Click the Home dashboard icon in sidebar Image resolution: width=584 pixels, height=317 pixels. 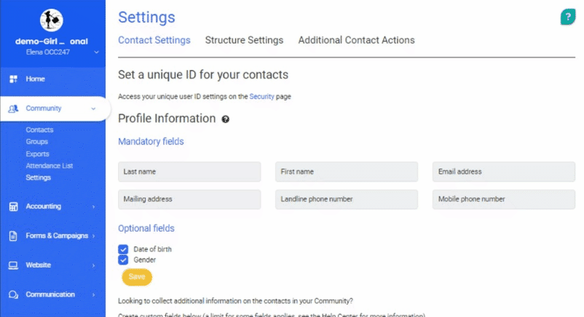tap(13, 79)
